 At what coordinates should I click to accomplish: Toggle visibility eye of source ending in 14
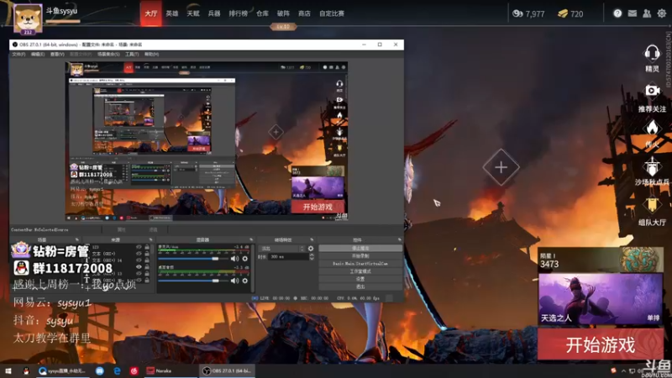click(139, 260)
